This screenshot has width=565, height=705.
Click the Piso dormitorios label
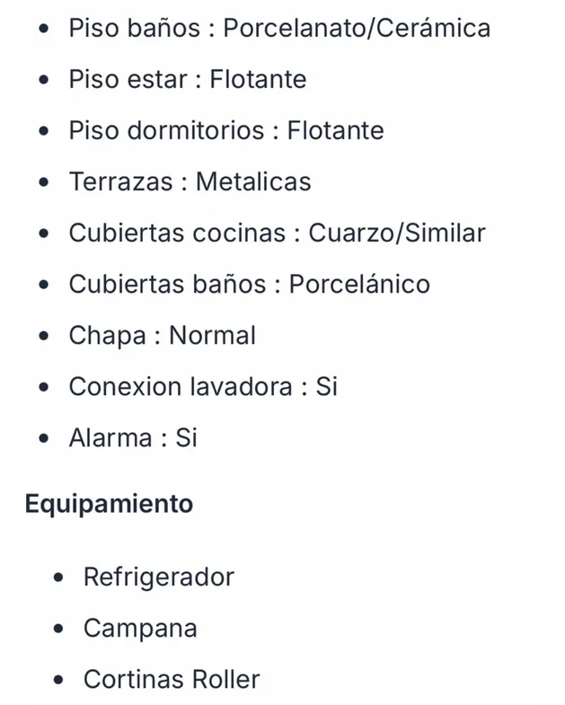pyautogui.click(x=166, y=131)
